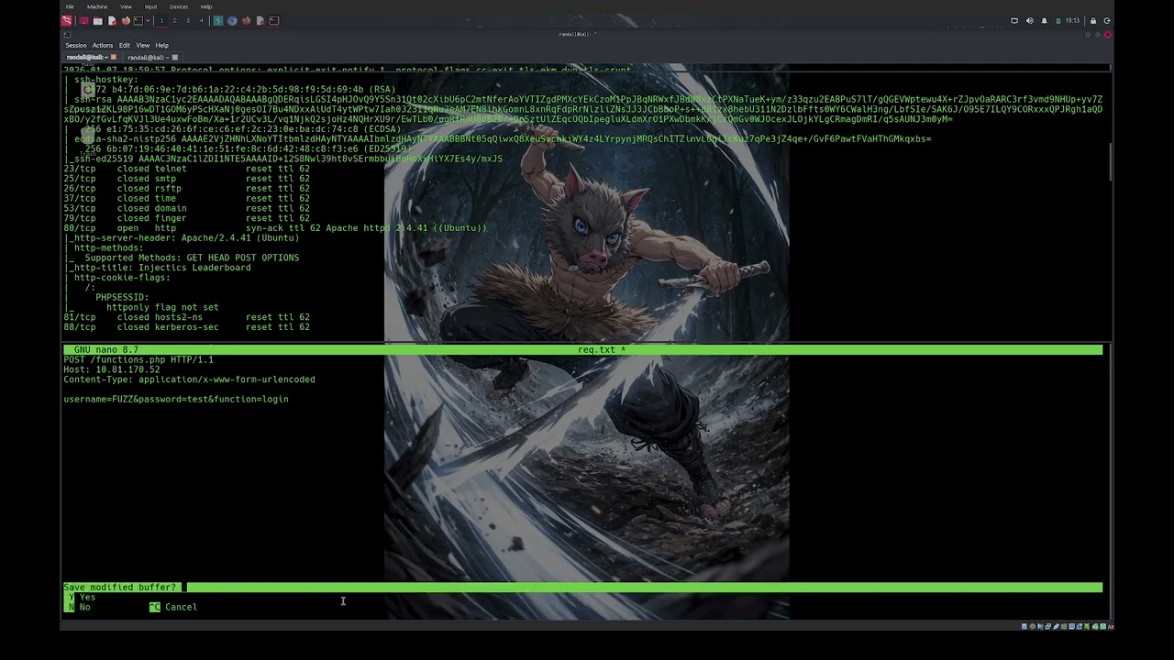Cancel the nano save prompt

coord(173,607)
